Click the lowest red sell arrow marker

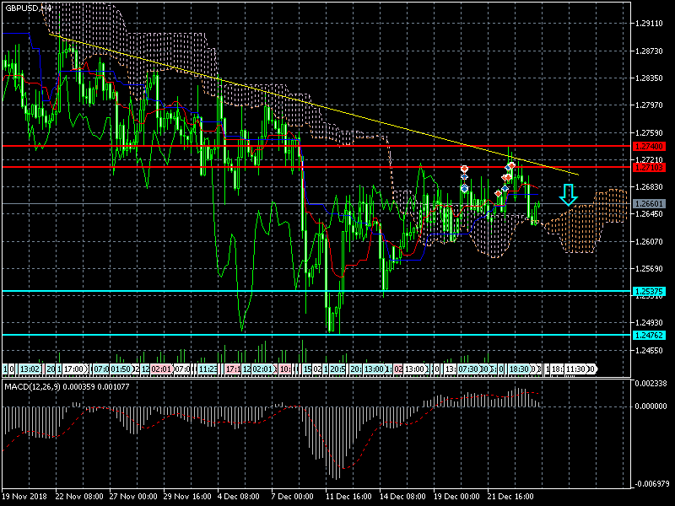498,194
